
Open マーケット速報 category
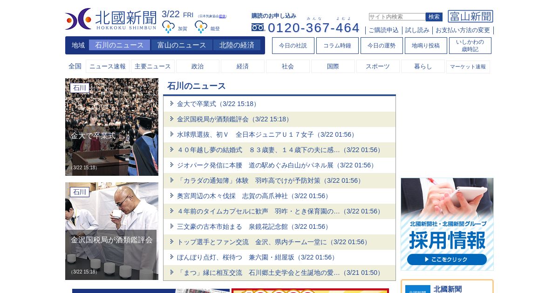click(x=468, y=67)
